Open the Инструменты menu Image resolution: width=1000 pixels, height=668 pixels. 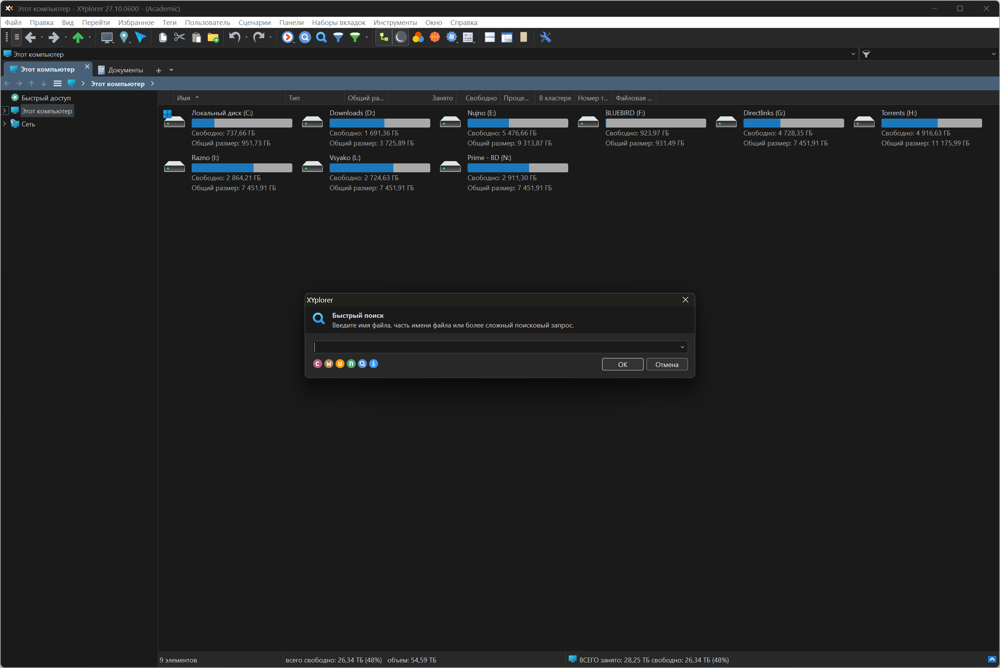click(x=395, y=23)
